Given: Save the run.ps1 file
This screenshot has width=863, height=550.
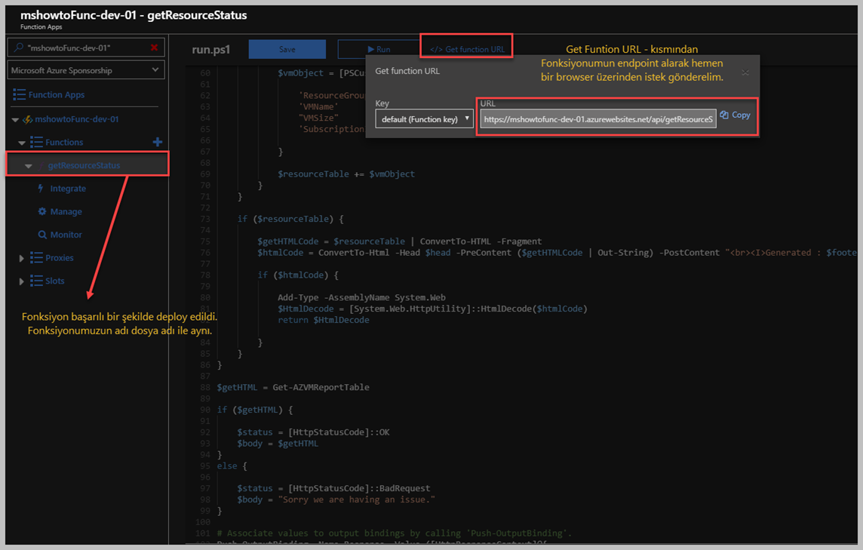Looking at the screenshot, I should click(287, 49).
